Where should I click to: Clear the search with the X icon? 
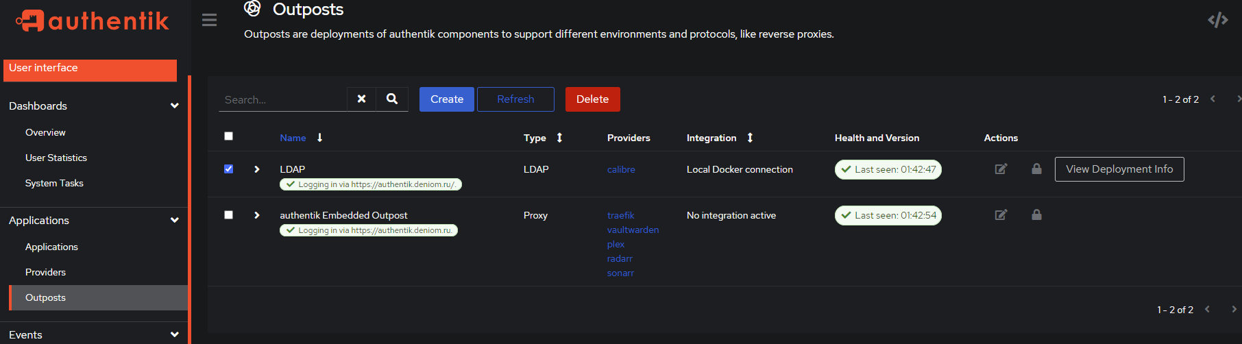(361, 99)
